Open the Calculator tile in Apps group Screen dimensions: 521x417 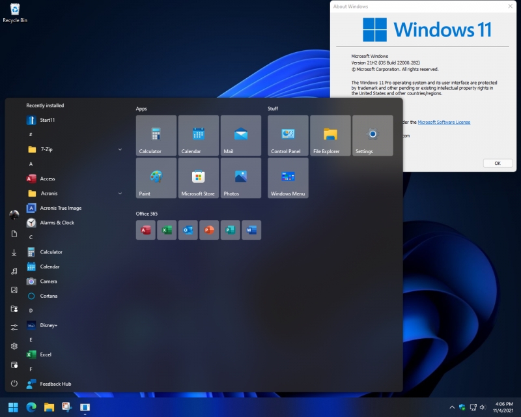[x=156, y=136]
